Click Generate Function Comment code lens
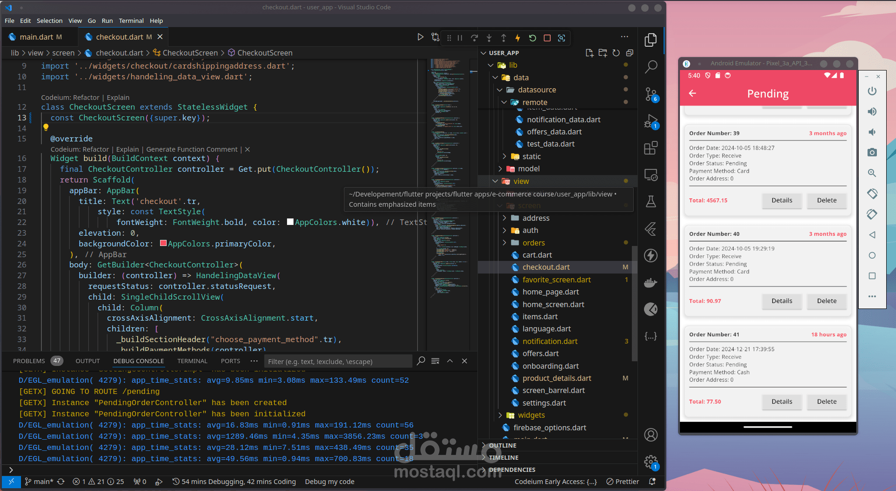This screenshot has height=491, width=896. coord(192,149)
